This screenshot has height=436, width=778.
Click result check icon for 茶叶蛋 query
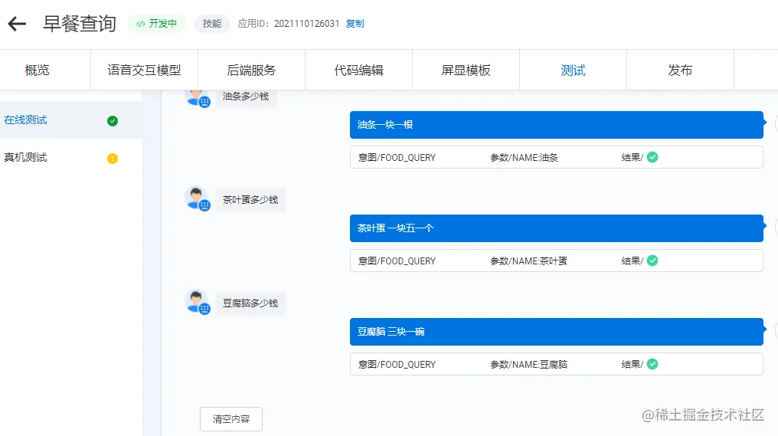(x=652, y=261)
